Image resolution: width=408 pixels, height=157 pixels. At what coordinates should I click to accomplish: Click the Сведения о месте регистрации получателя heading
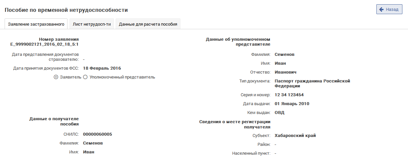pyautogui.click(x=235, y=124)
